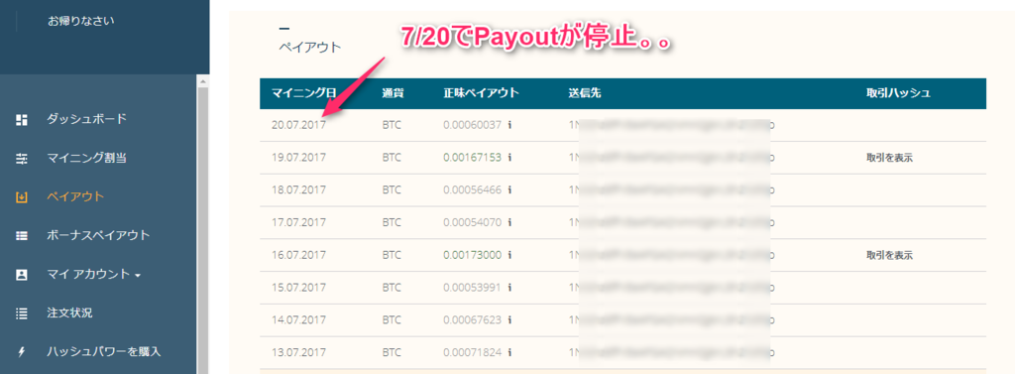Click the date 18.07.2017
The image size is (1015, 374).
[298, 189]
